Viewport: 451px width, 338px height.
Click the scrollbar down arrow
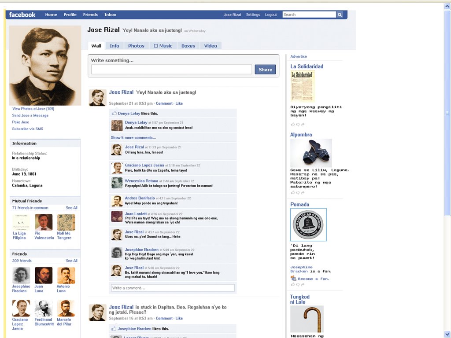coord(447,334)
